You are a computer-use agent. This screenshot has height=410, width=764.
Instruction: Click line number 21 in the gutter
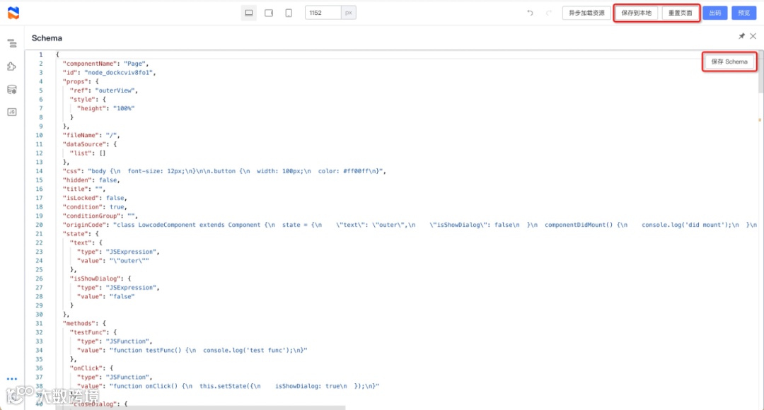[39, 234]
